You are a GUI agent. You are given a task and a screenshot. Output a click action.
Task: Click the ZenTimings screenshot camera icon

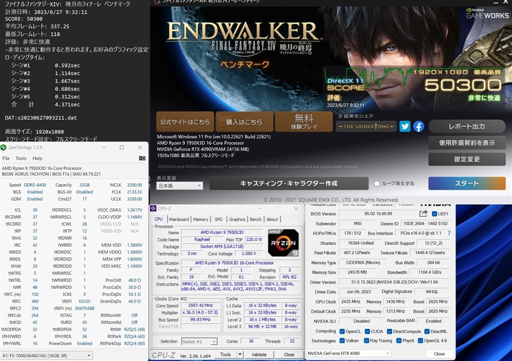tap(142, 158)
